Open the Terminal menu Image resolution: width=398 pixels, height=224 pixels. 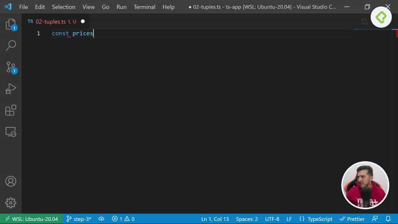click(x=144, y=7)
